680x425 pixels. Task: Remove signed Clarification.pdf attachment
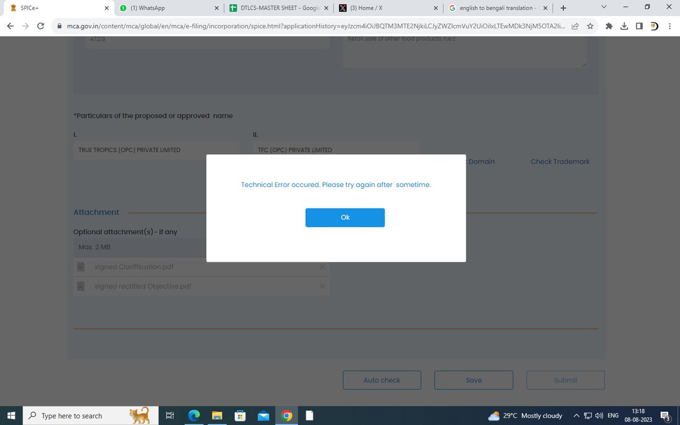pyautogui.click(x=322, y=267)
